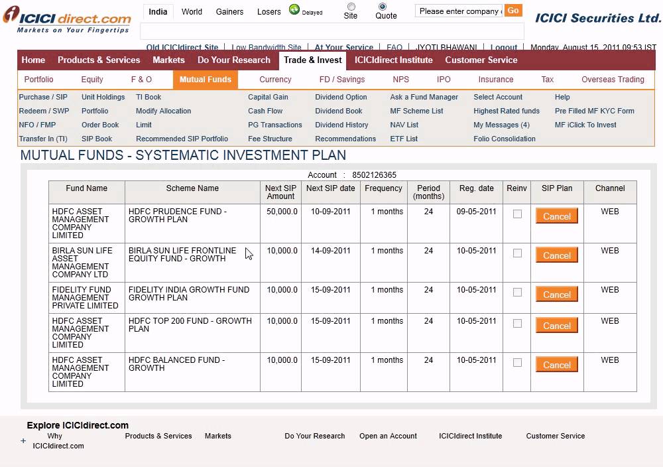Open the Gainers tab
Screen dimensions: 663x467
tap(229, 12)
